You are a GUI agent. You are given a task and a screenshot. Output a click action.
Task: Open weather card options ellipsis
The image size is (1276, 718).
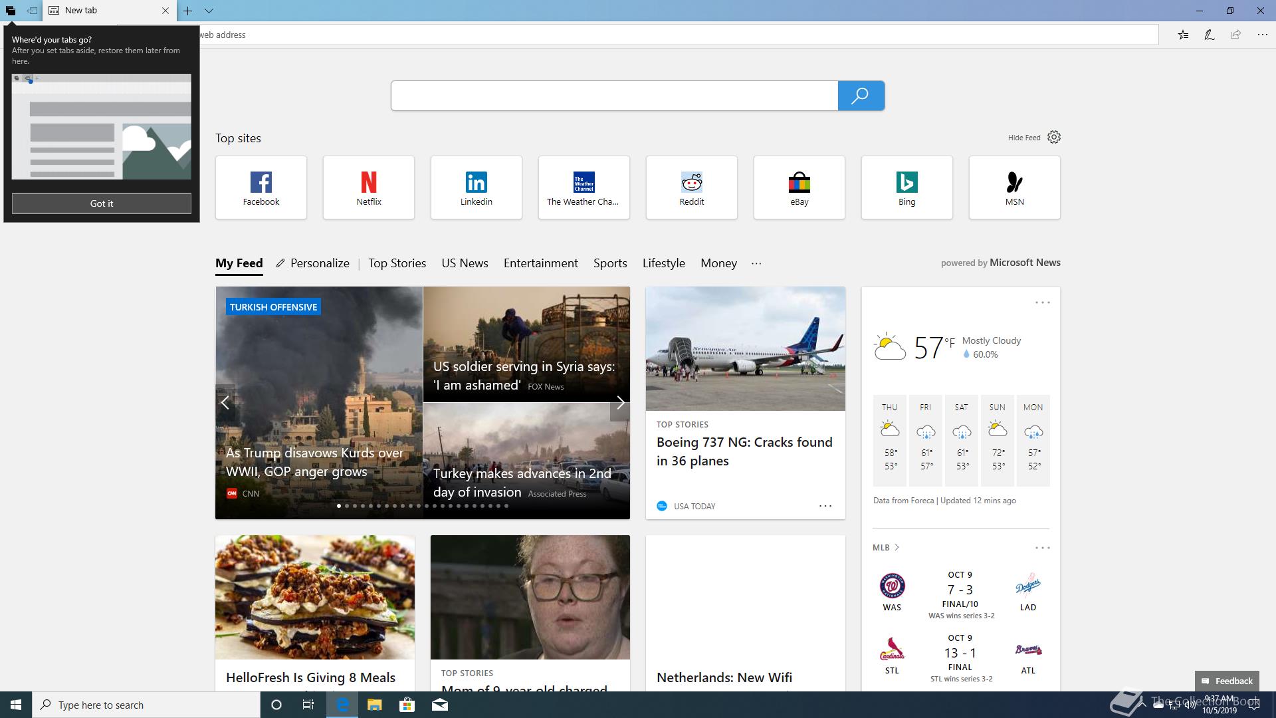[x=1042, y=302]
